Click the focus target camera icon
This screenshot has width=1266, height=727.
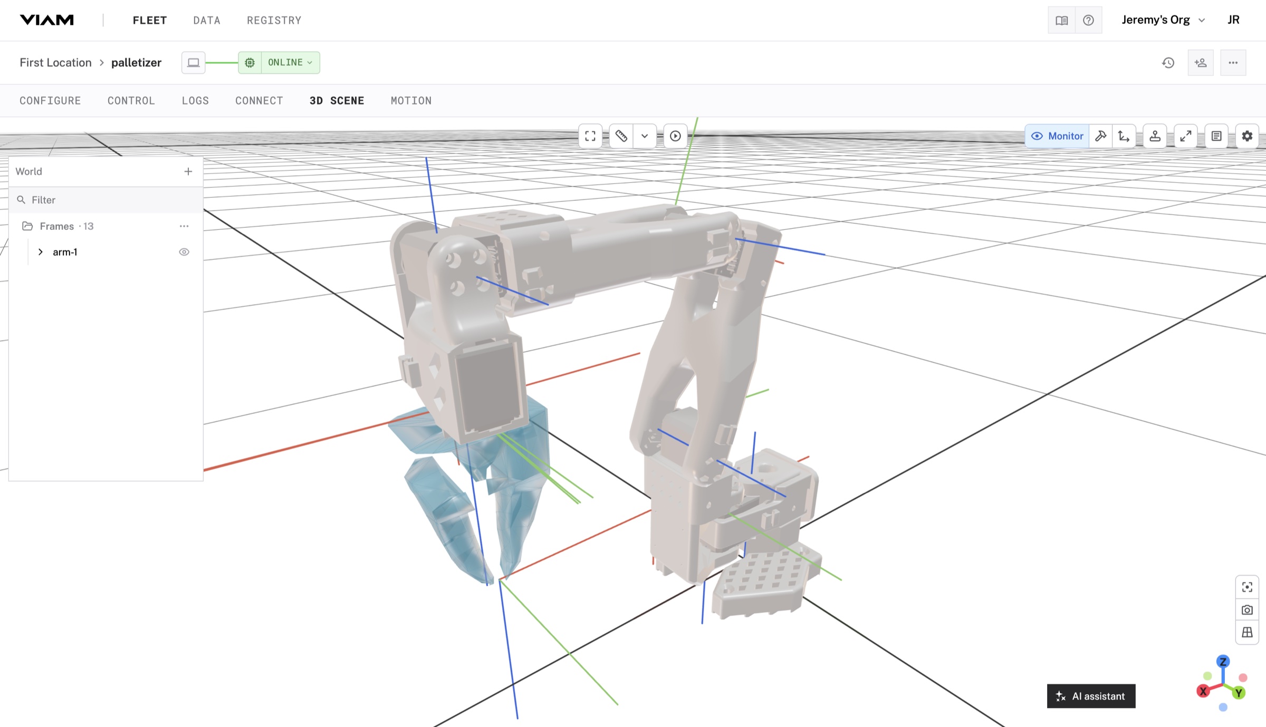click(x=1247, y=587)
